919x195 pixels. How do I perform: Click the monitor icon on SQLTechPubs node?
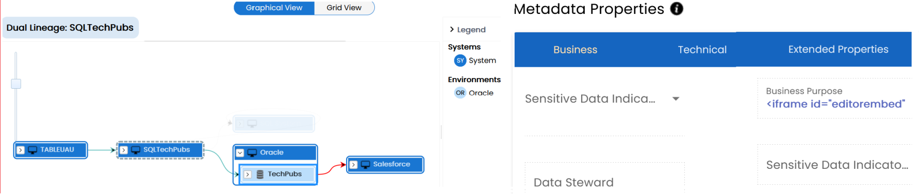coord(136,150)
